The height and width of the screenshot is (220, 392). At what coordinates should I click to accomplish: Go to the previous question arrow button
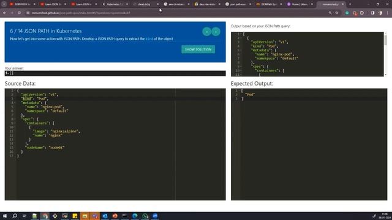tap(207, 32)
